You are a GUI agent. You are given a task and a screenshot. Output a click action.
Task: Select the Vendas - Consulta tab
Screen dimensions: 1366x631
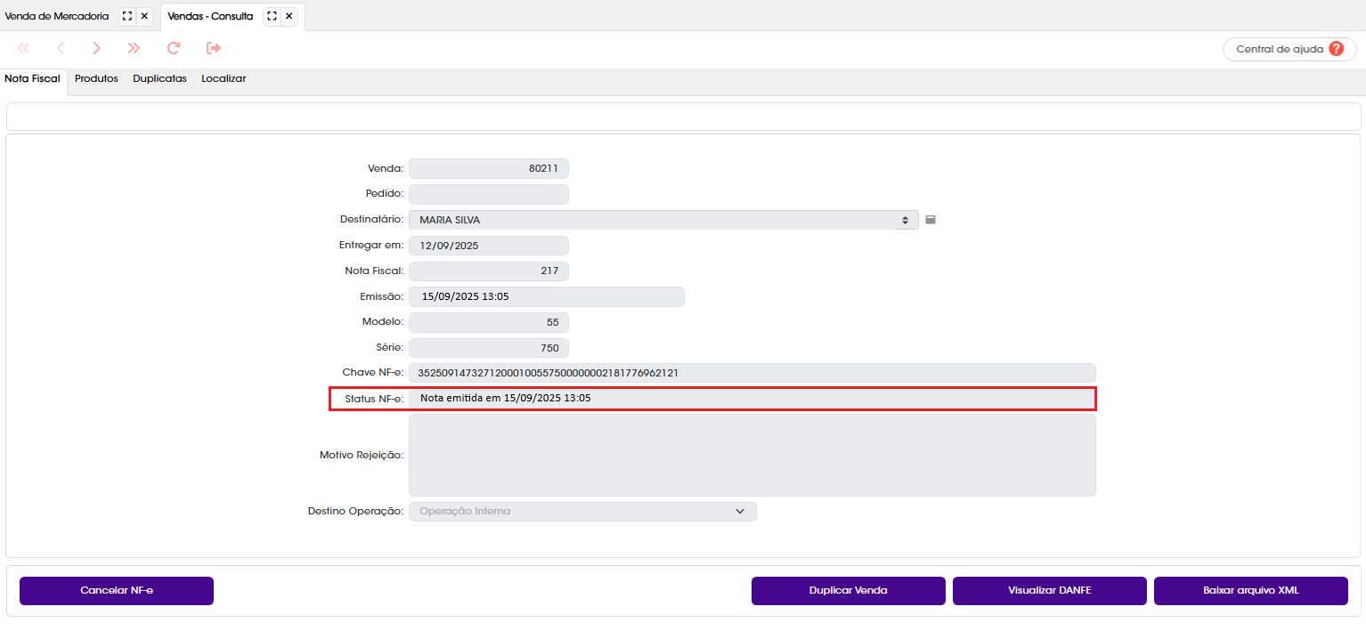[210, 16]
